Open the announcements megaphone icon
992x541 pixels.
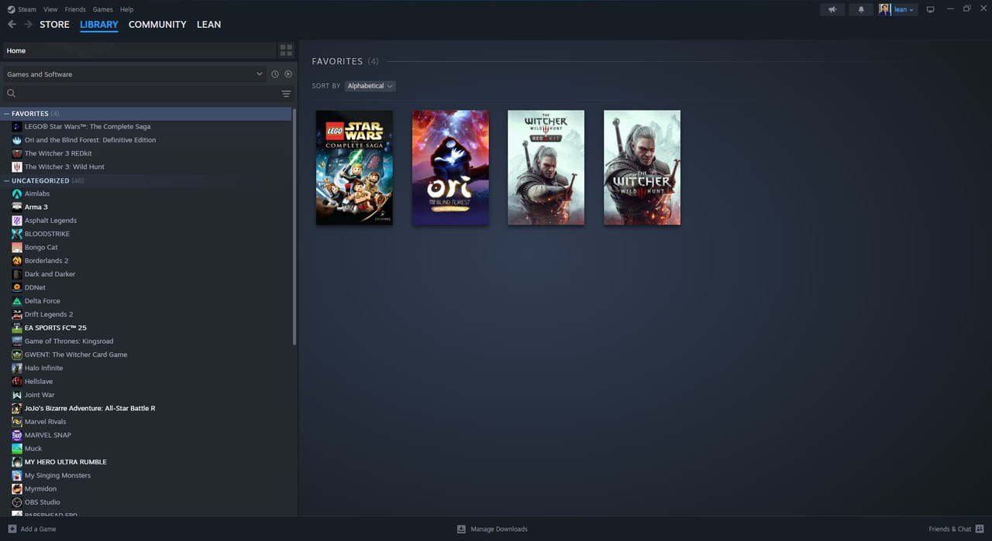(x=832, y=9)
